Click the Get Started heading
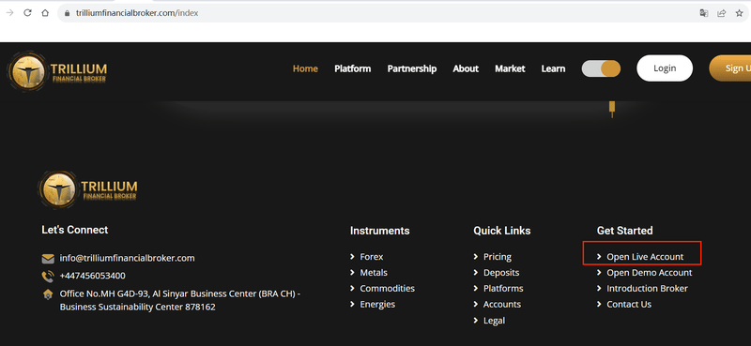The width and height of the screenshot is (751, 346). [624, 231]
